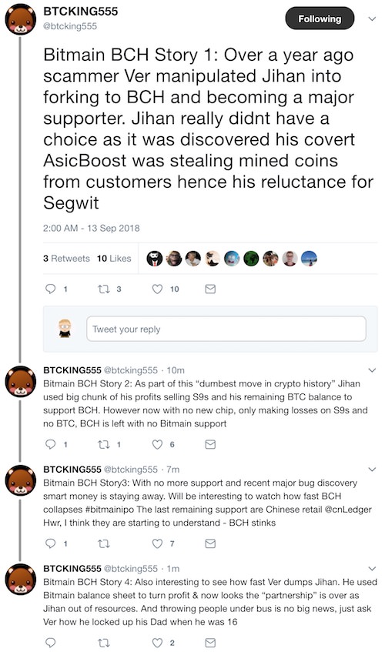Click the reply icon on main tweet
The height and width of the screenshot is (652, 385).
(x=50, y=289)
